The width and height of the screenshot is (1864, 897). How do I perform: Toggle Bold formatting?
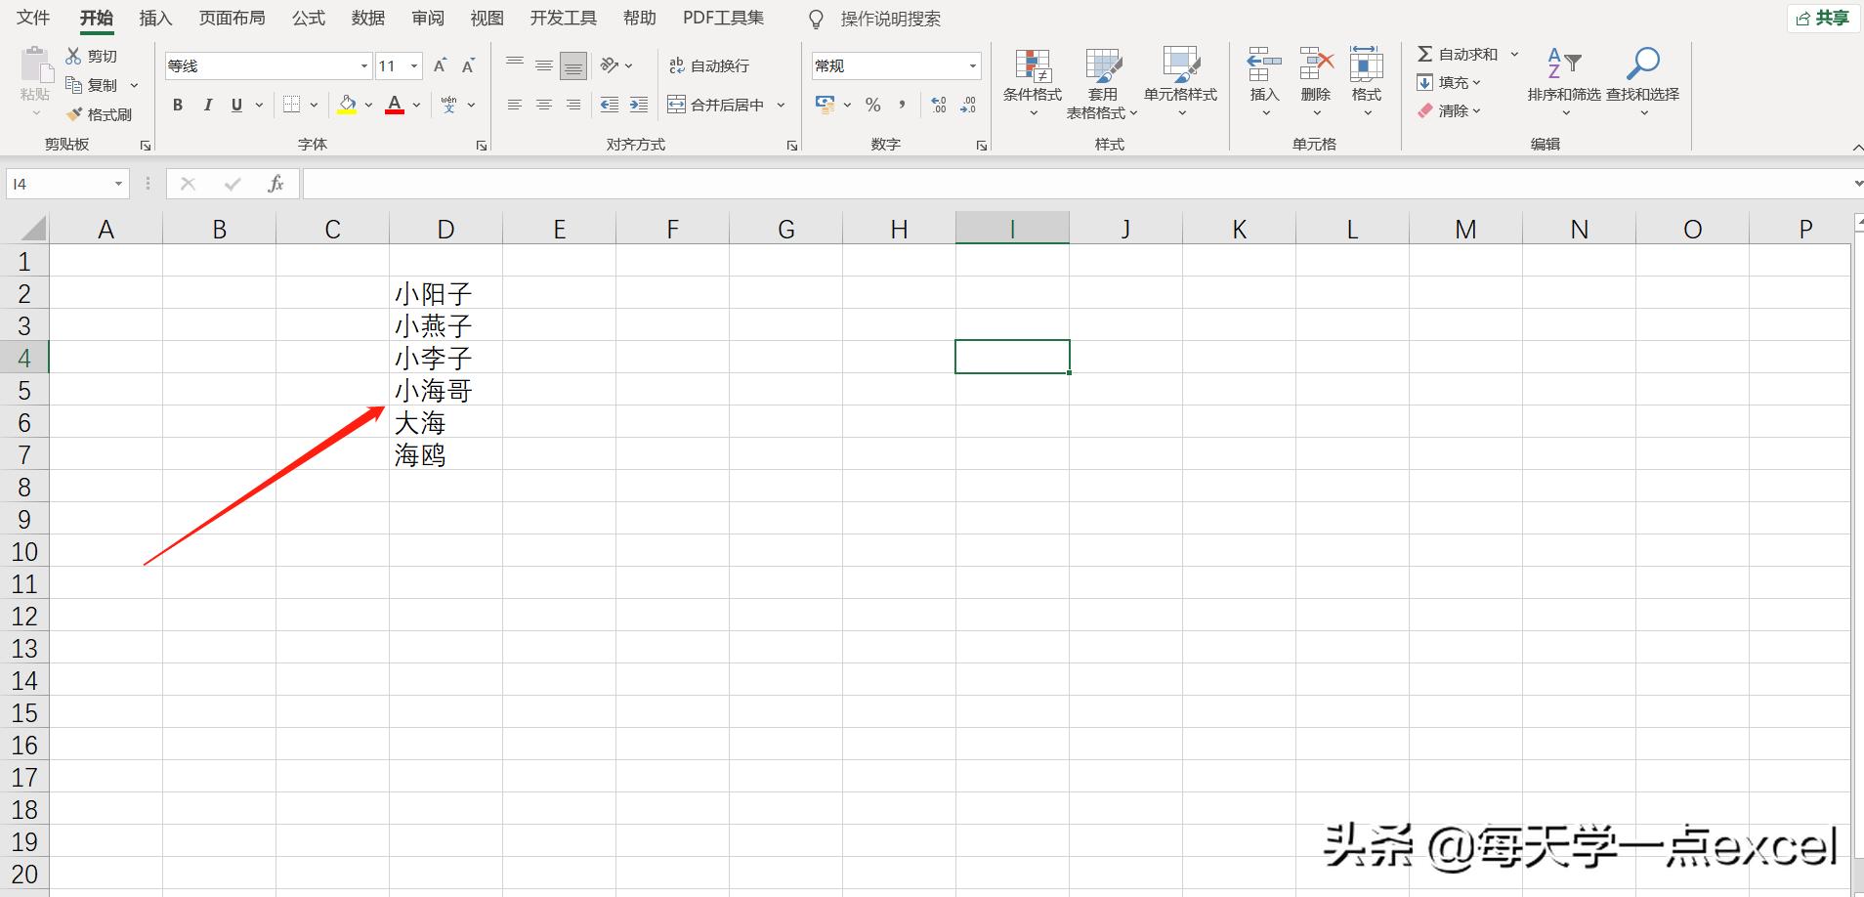(178, 105)
